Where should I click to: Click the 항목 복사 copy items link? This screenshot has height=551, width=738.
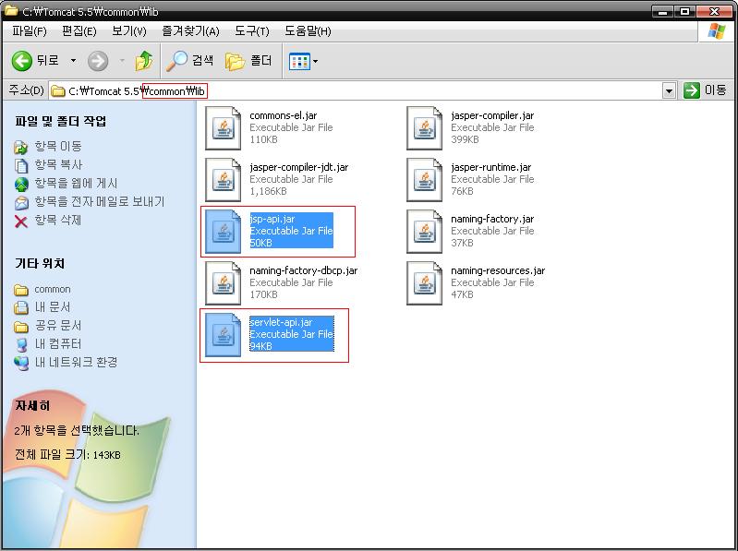pos(58,164)
